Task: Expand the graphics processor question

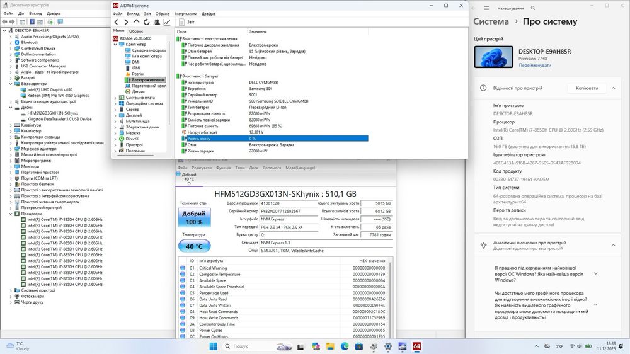Action: 595,305
